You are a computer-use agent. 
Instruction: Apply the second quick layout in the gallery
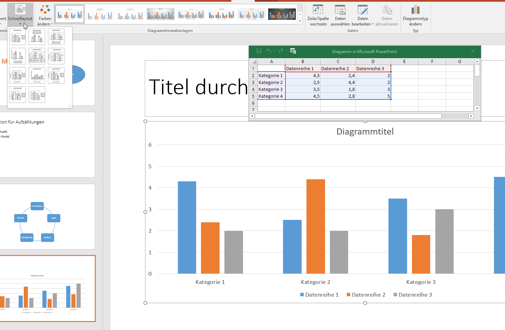click(37, 37)
